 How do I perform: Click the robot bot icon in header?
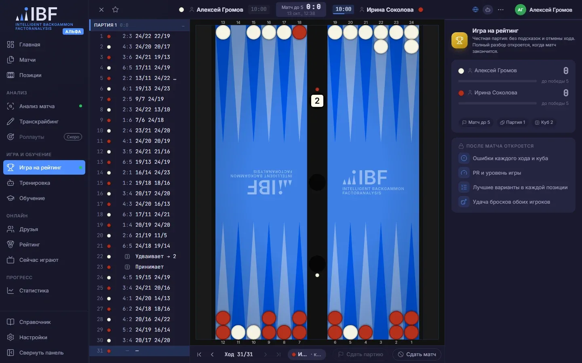click(488, 10)
